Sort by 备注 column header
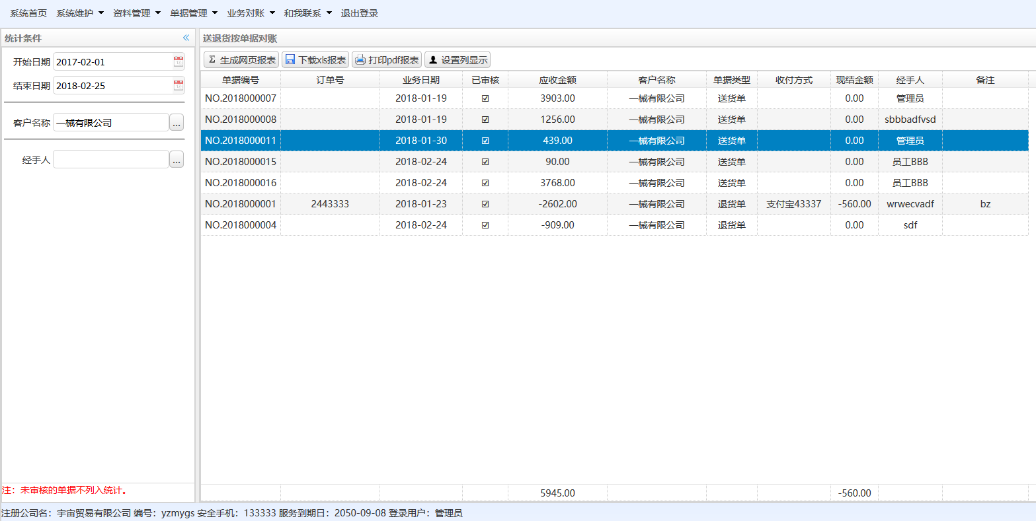This screenshot has width=1036, height=521. pyautogui.click(x=985, y=79)
